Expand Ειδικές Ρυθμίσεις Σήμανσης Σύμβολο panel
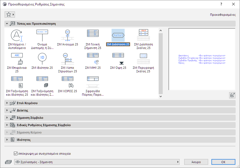 tap(120, 125)
